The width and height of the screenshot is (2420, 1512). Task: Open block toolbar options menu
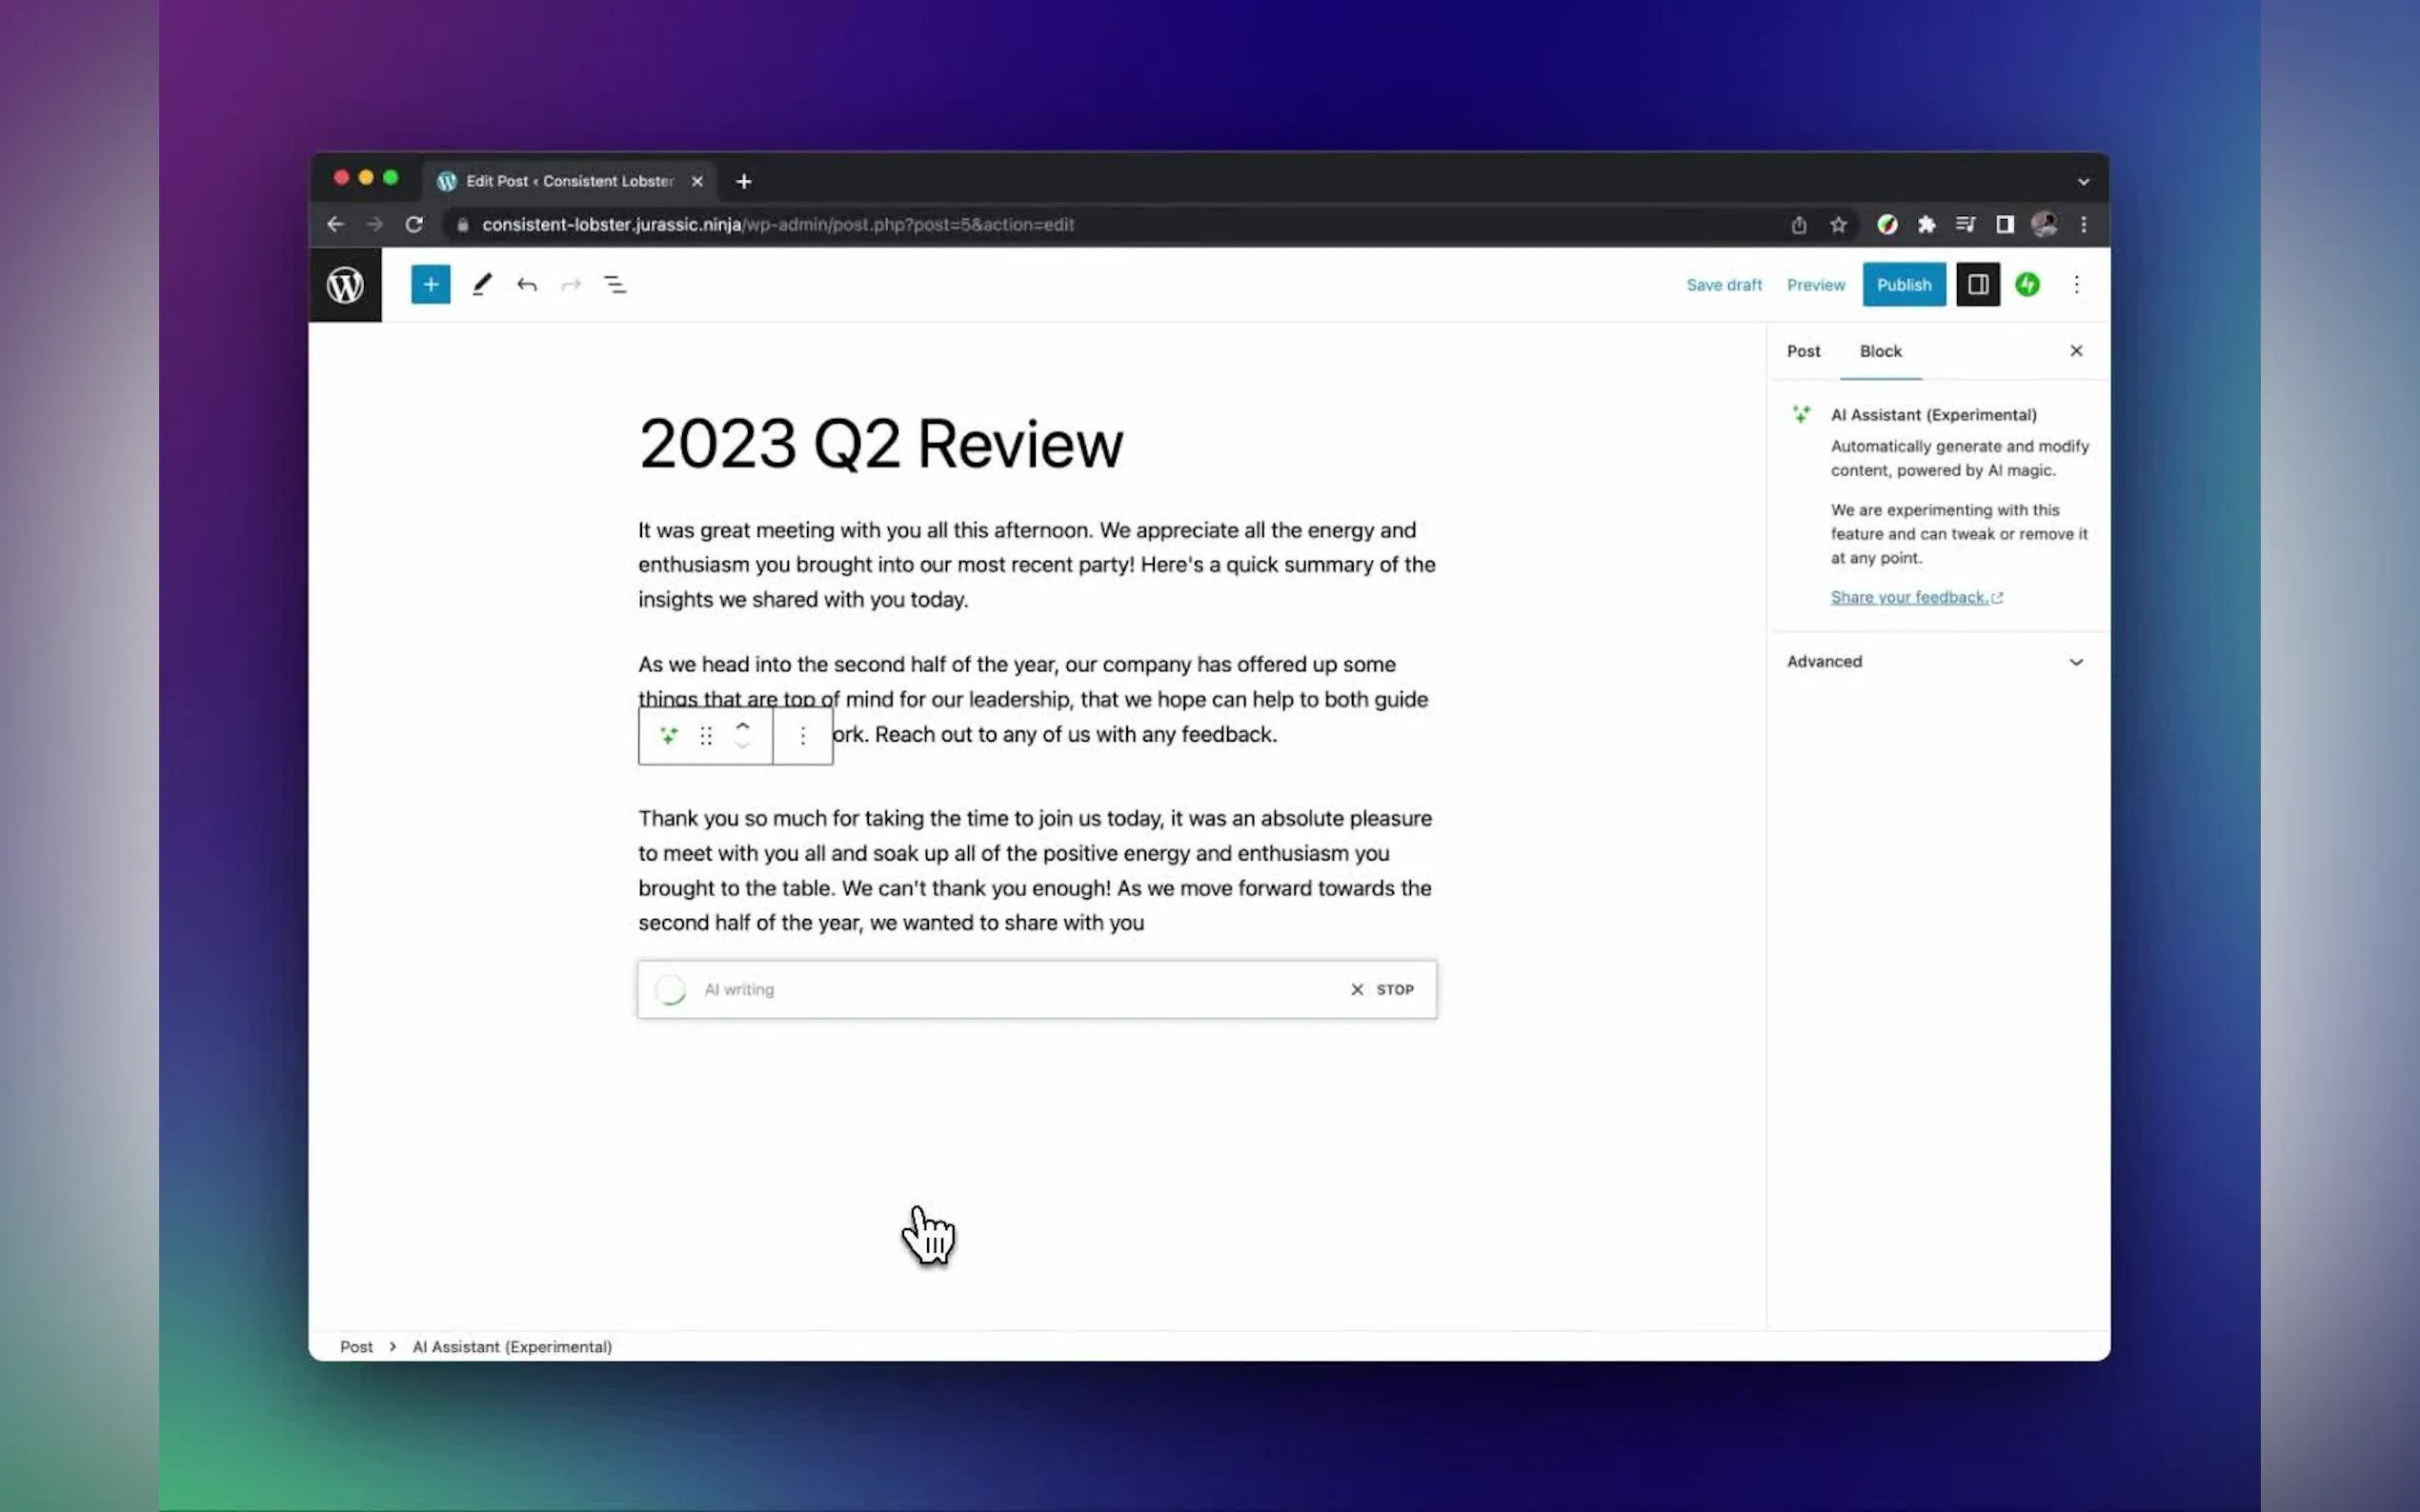click(x=802, y=736)
